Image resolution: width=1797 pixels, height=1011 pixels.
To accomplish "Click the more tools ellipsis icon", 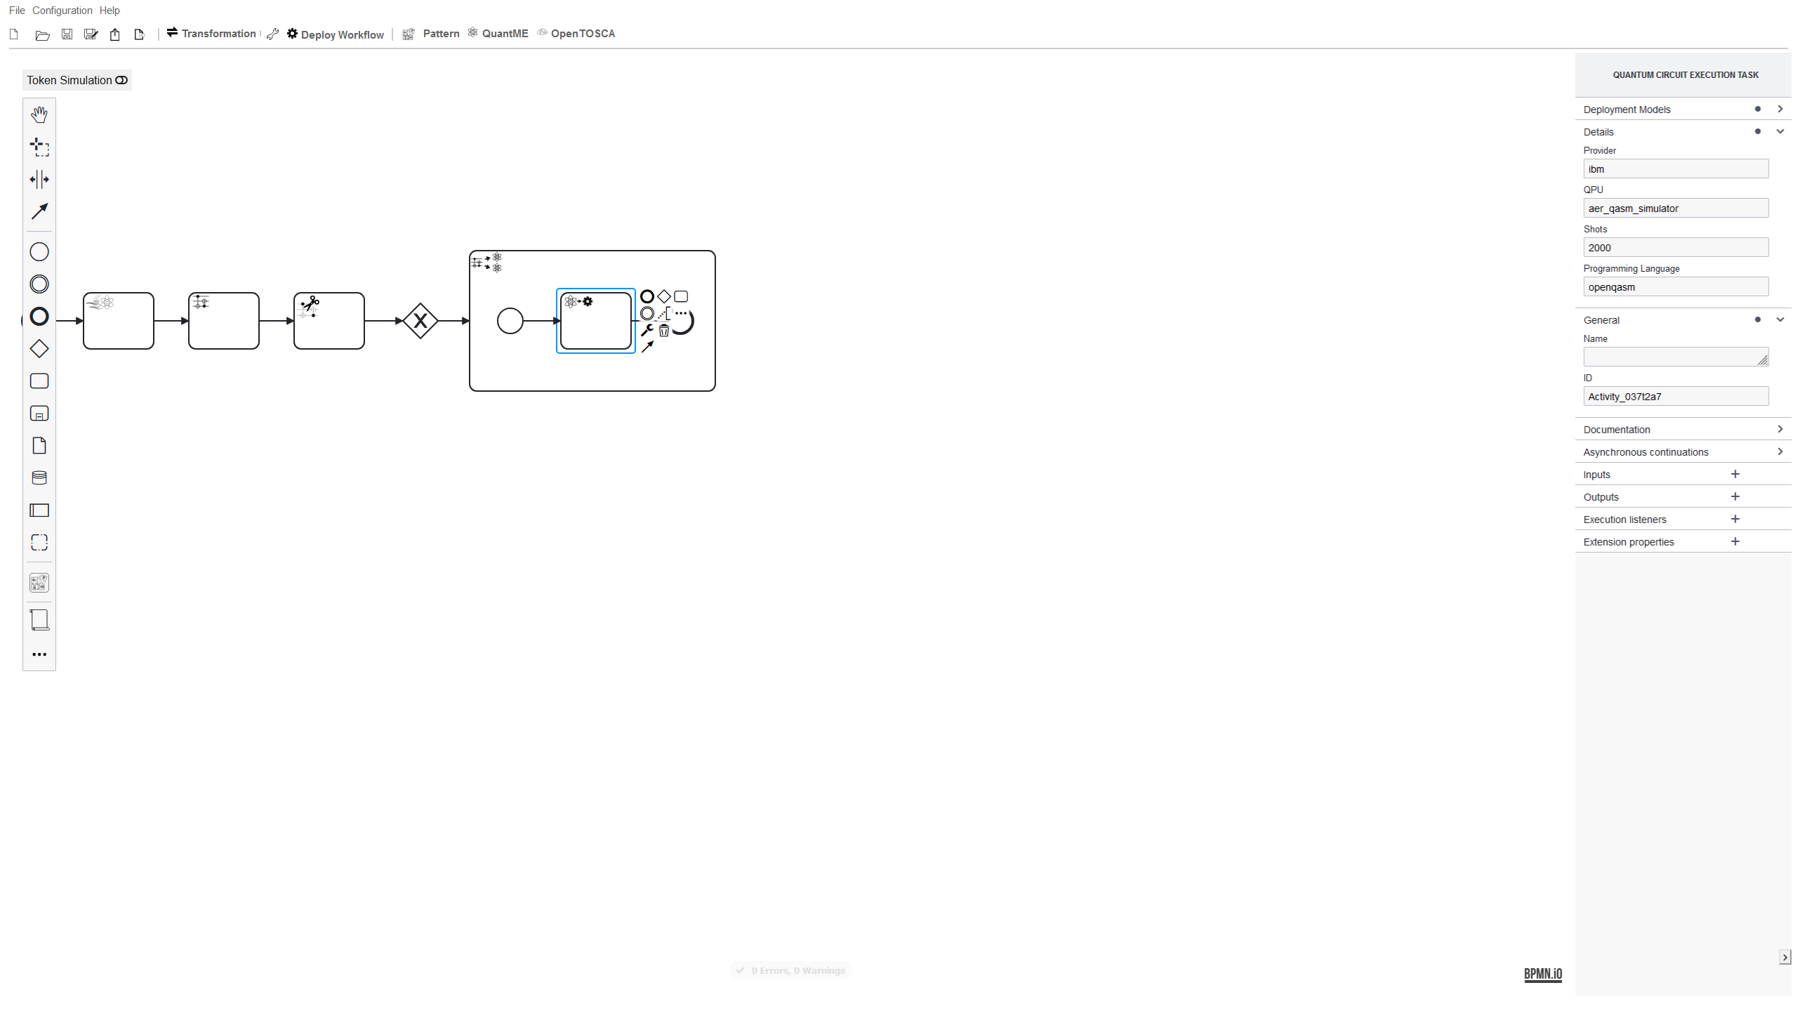I will [39, 654].
